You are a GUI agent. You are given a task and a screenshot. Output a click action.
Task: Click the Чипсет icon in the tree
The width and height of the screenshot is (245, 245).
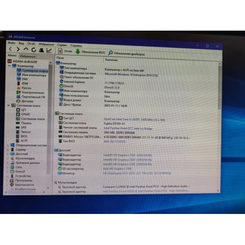[x=18, y=132]
